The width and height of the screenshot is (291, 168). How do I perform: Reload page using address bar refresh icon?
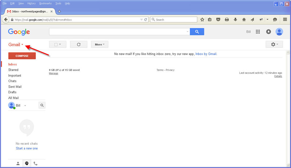146,20
